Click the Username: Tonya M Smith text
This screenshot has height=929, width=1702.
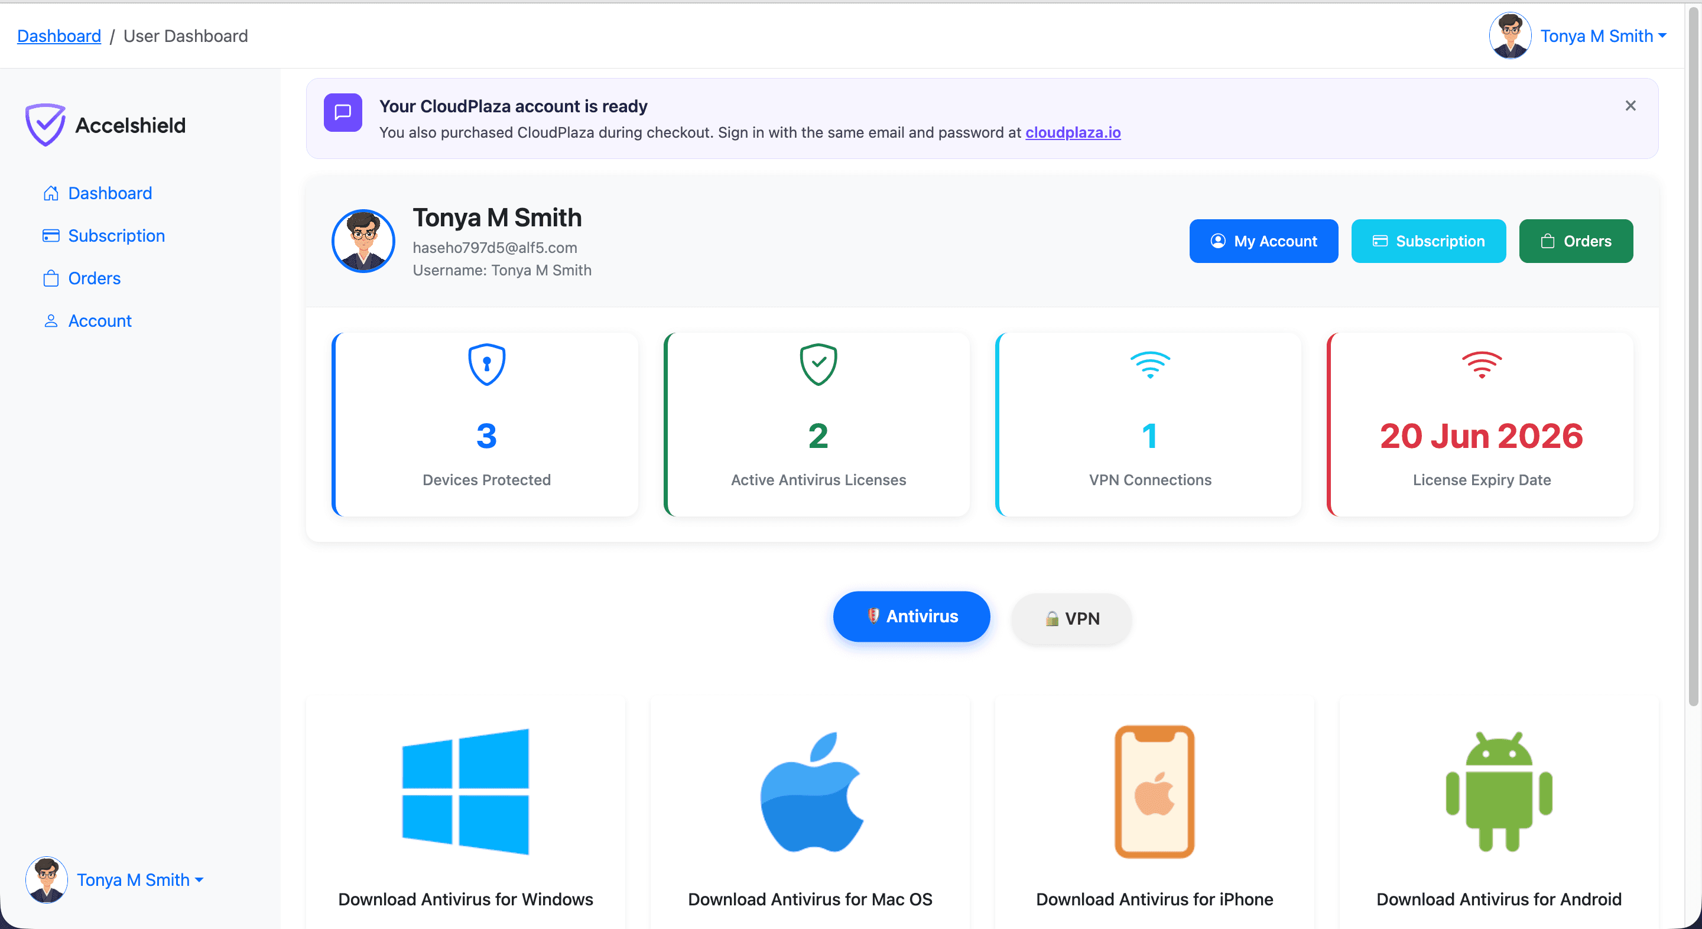[502, 270]
